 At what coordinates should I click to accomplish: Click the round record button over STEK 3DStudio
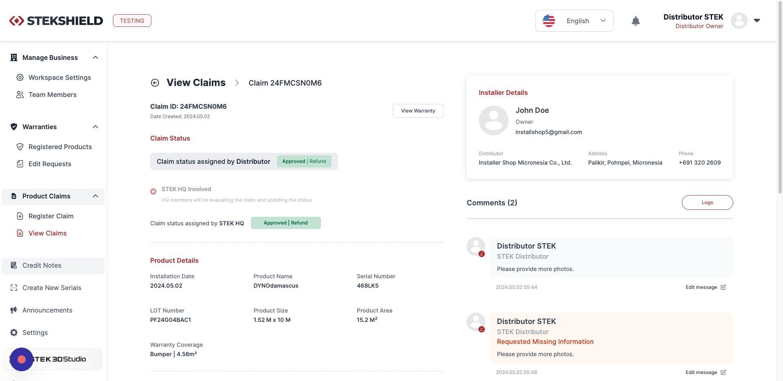click(22, 359)
